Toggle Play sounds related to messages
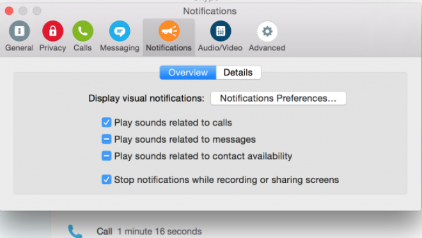The width and height of the screenshot is (422, 238). click(x=106, y=139)
